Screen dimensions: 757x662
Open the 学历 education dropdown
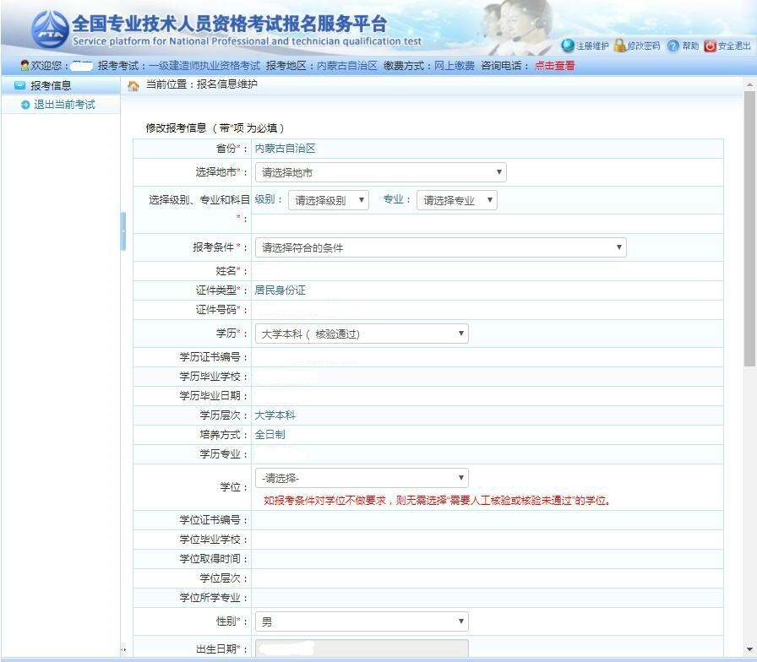[x=361, y=334]
